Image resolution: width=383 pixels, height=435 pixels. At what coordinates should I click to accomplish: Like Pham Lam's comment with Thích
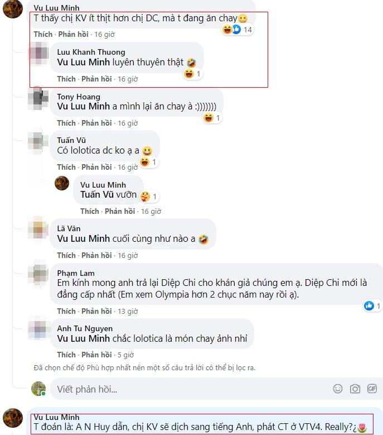point(66,311)
